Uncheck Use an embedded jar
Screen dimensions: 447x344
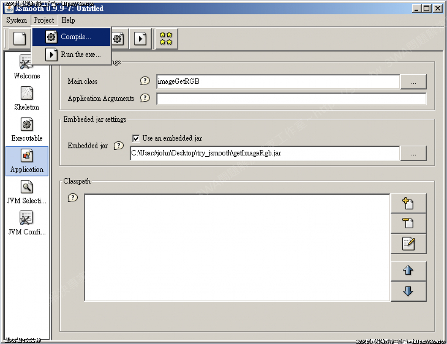(x=136, y=138)
